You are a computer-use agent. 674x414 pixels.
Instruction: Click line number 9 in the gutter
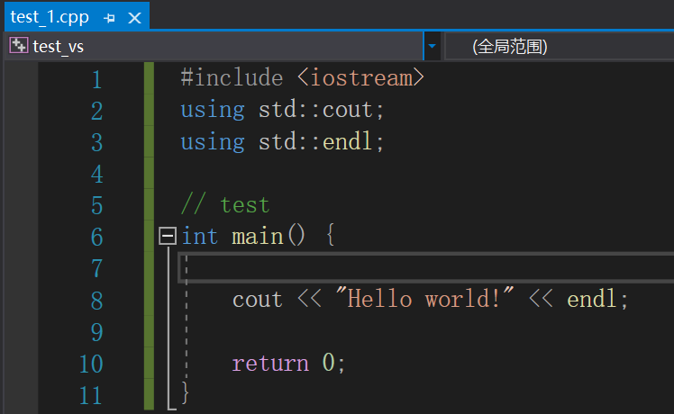[97, 332]
